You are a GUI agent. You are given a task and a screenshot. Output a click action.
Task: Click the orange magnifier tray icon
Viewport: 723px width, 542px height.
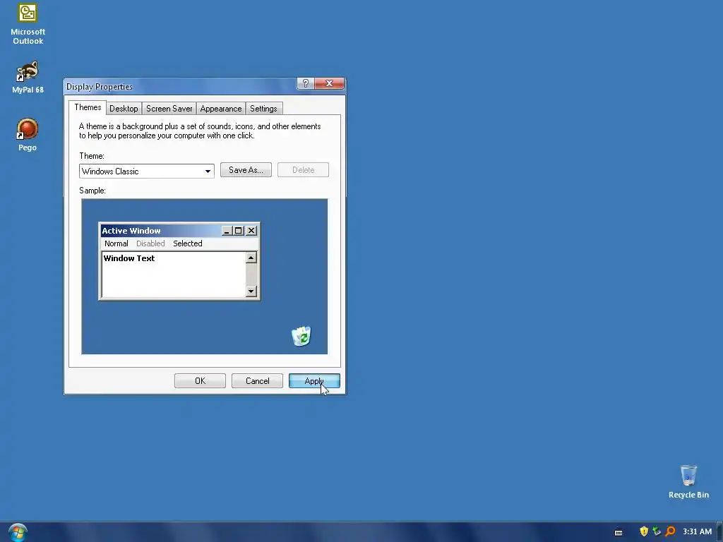pos(670,531)
